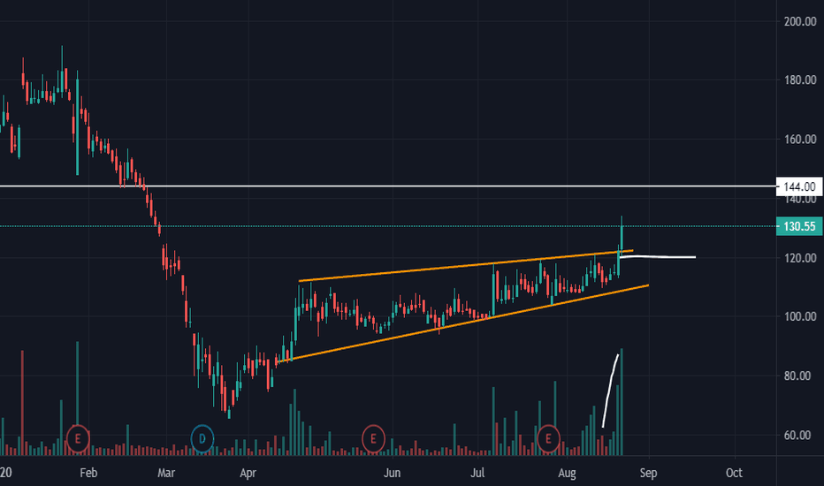Select the white curved line over volume bars

pyautogui.click(x=610, y=391)
